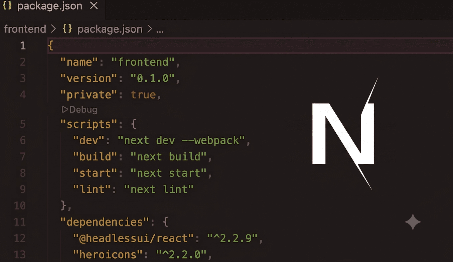The width and height of the screenshot is (453, 262).
Task: Click the "frontend" value on line 2
Action: (x=143, y=62)
